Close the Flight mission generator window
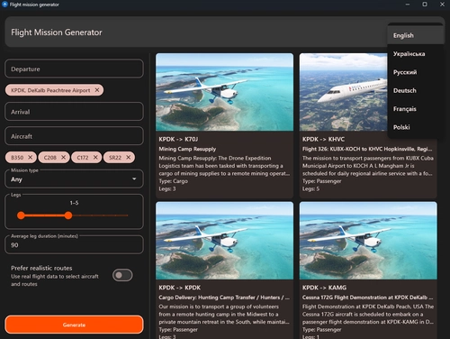Screen dimensions: 450x339 (x=442, y=5)
